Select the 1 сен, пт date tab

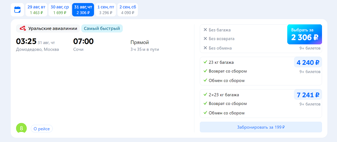[106, 10]
